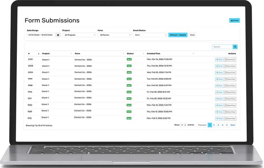View files for submission 1999
The image size is (264, 168).
point(230,79)
